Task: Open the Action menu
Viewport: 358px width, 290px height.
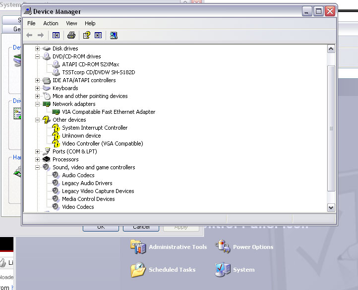Action: click(x=51, y=23)
